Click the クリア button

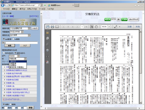pos(25,45)
